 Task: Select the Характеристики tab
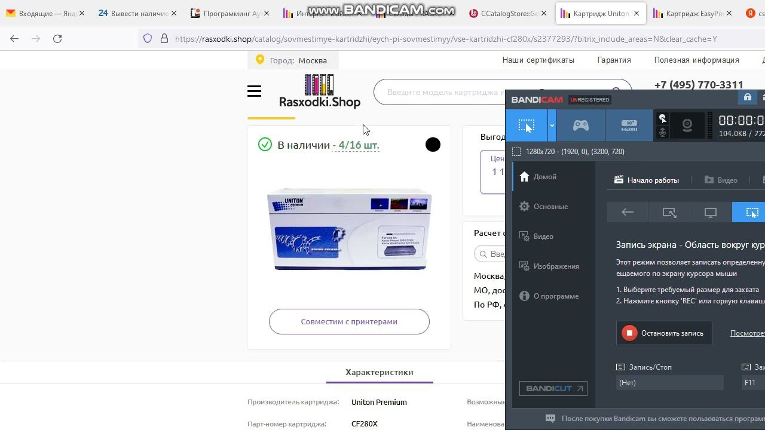click(380, 372)
